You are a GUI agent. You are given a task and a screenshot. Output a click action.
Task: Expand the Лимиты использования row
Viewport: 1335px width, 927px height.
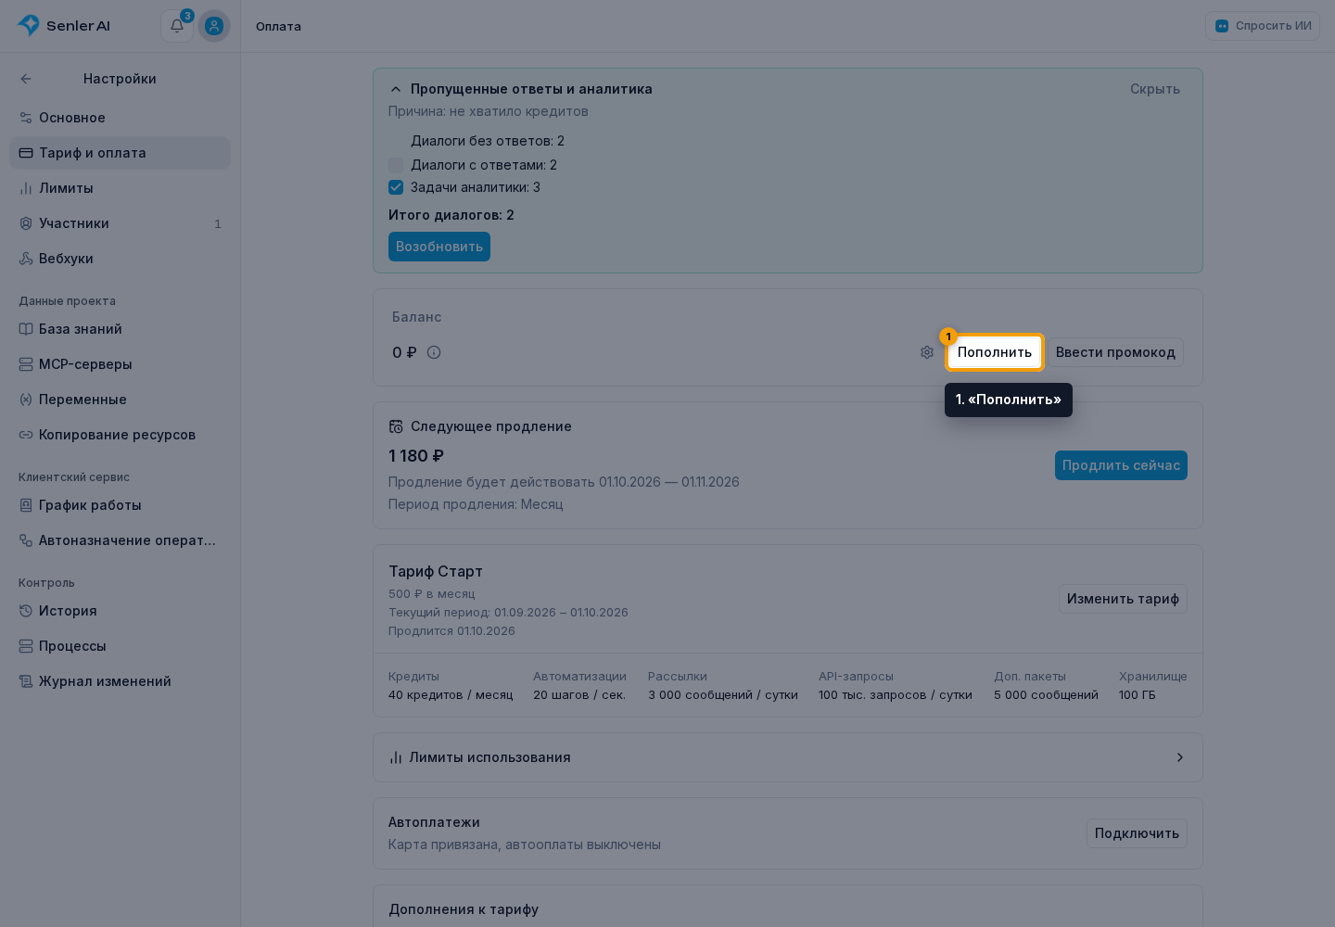click(x=788, y=757)
